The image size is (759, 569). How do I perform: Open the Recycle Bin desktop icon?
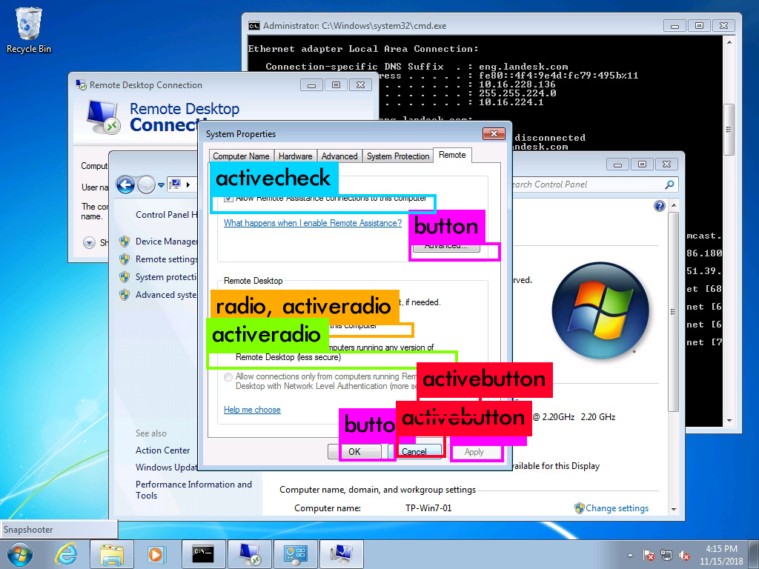(29, 30)
